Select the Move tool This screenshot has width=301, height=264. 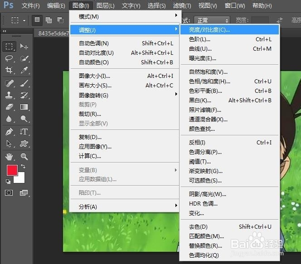pyautogui.click(x=24, y=46)
